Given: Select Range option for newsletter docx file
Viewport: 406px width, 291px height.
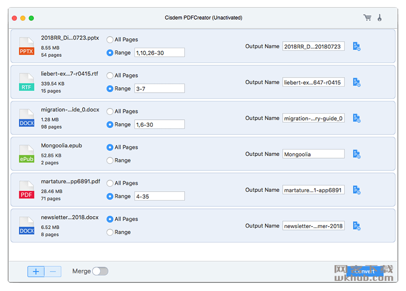Looking at the screenshot, I should point(110,232).
